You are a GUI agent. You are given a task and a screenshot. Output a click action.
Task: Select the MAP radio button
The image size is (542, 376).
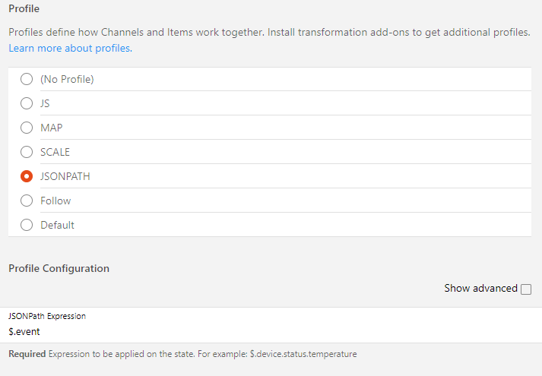pyautogui.click(x=27, y=128)
